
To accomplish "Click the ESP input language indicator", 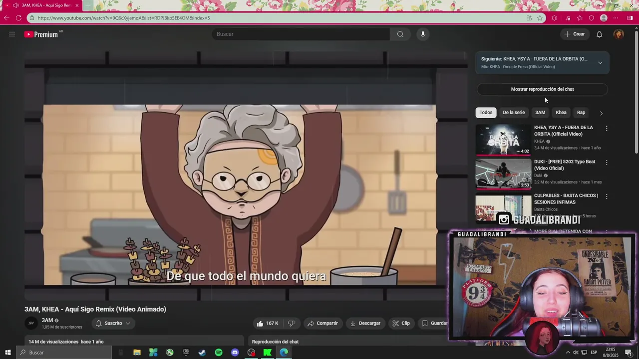I will (x=594, y=353).
